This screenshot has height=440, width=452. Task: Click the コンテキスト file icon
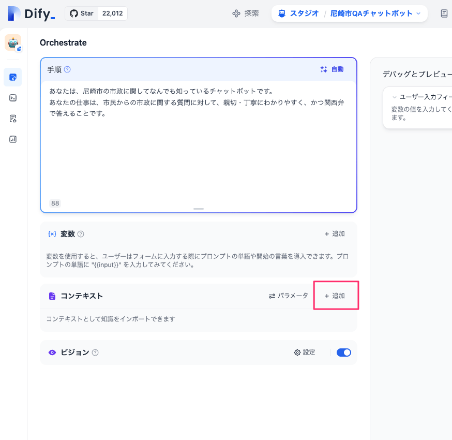click(52, 296)
